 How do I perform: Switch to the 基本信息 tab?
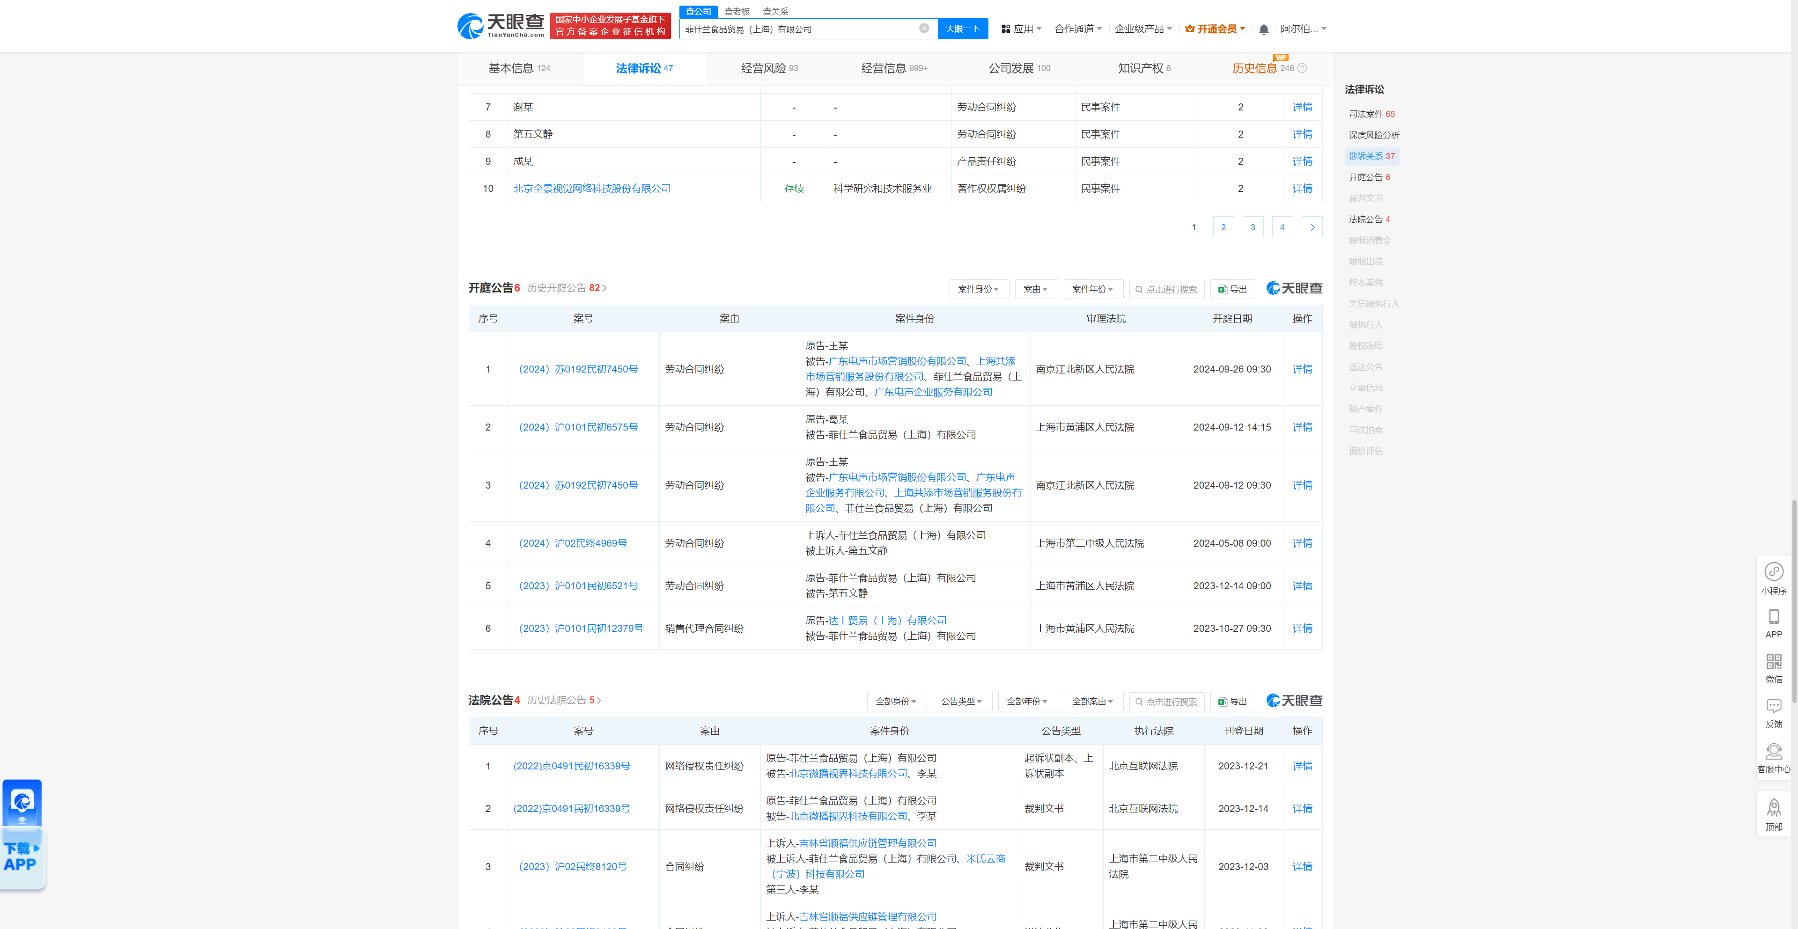point(519,68)
